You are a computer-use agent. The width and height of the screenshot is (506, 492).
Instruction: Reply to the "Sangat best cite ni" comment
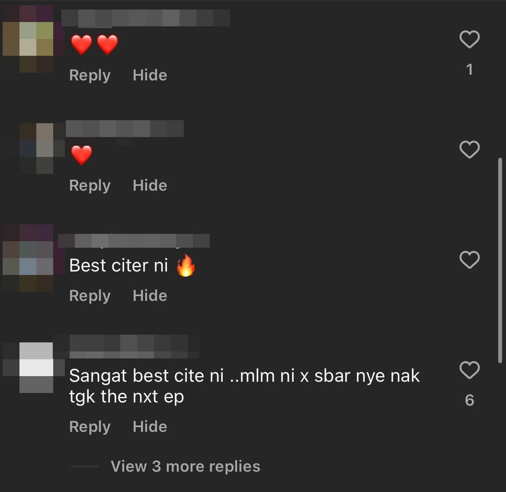pos(90,427)
